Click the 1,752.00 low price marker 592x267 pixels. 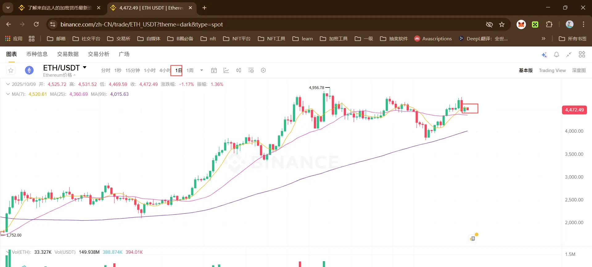tap(14, 235)
